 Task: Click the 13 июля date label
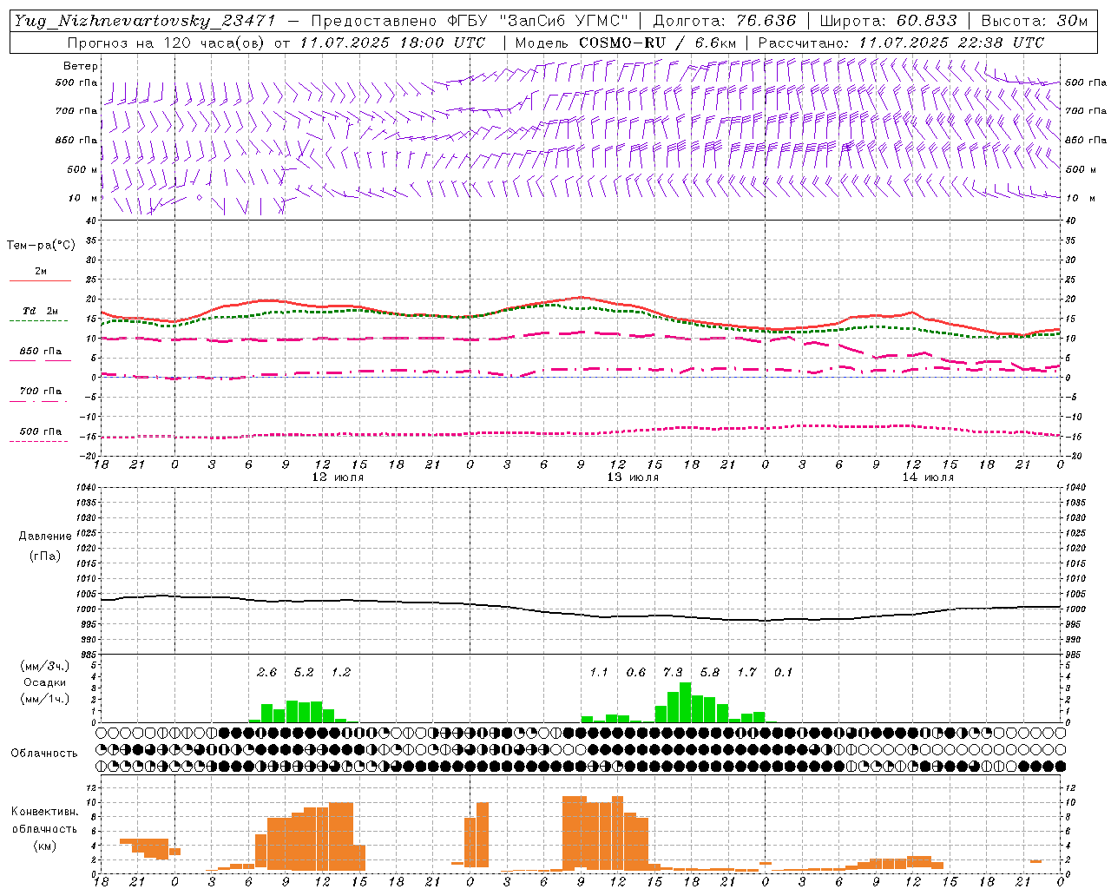click(633, 477)
